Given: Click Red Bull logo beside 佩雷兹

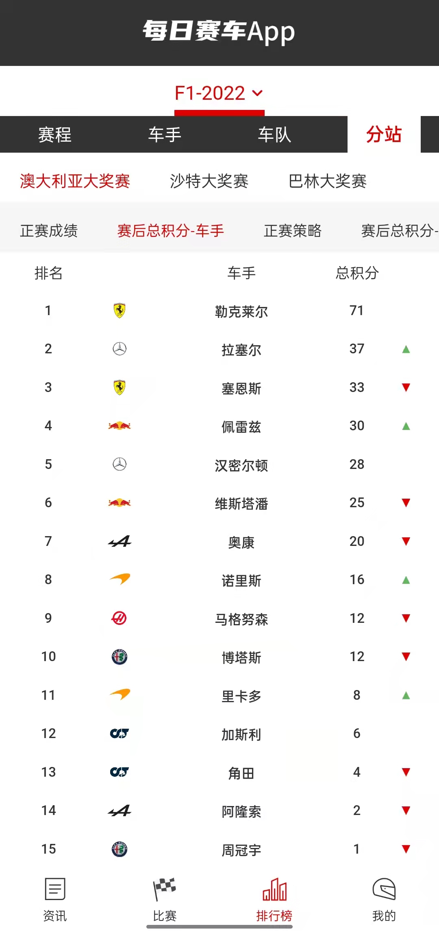Looking at the screenshot, I should (120, 426).
